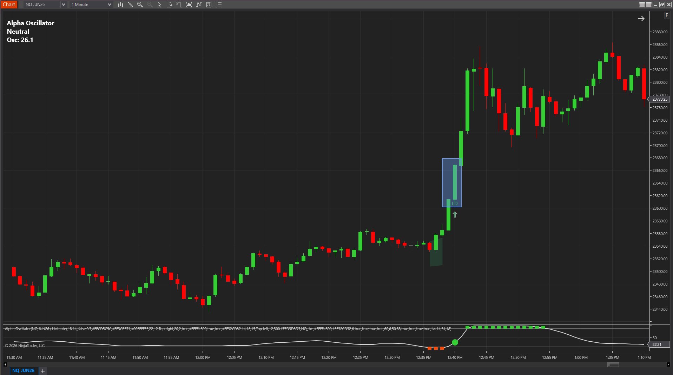
Task: Click the 2026 NinjaTrader, LLC copyright text
Action: (x=25, y=346)
